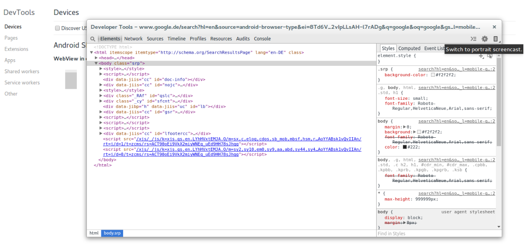Image resolution: width=526 pixels, height=248 pixels.
Task: Close the Developer Tools window
Action: 494,27
